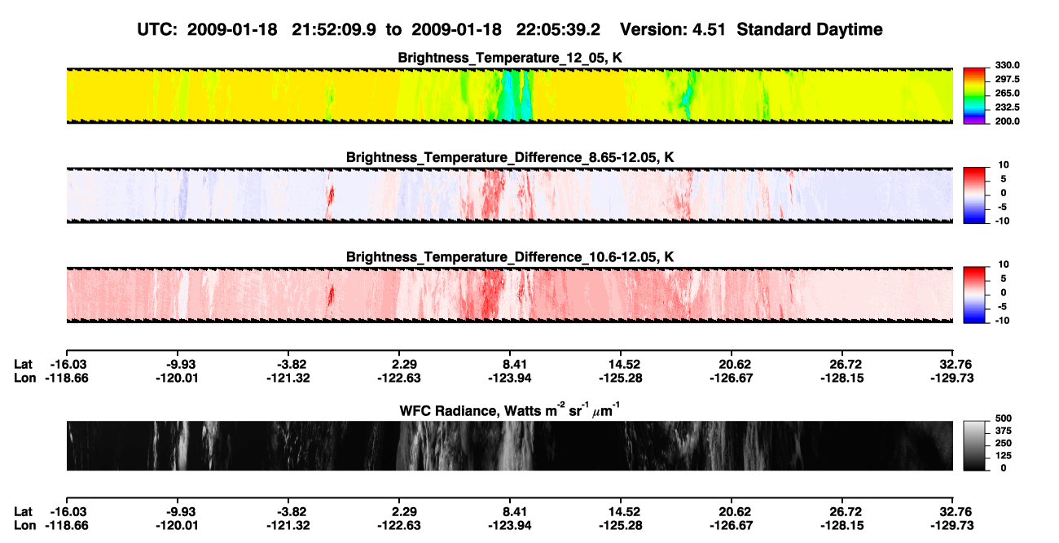Click the 200.0 color bar label

tap(1006, 121)
